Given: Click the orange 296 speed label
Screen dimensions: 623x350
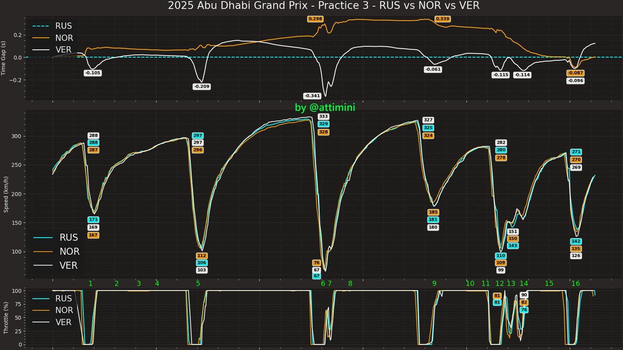Looking at the screenshot, I should (x=198, y=150).
